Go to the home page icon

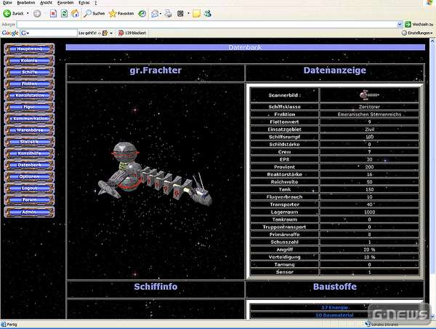75,13
